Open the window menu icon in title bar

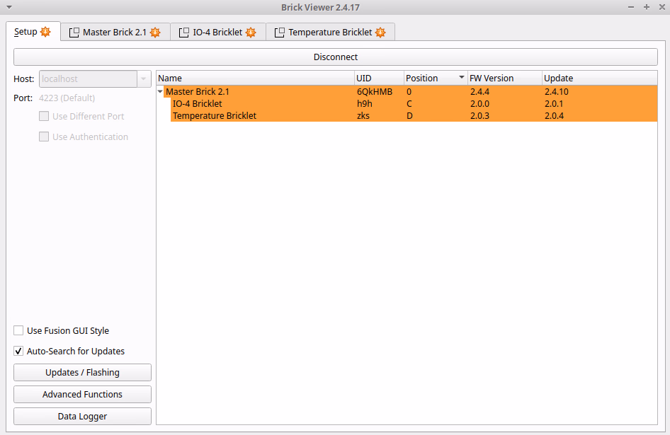tap(9, 6)
